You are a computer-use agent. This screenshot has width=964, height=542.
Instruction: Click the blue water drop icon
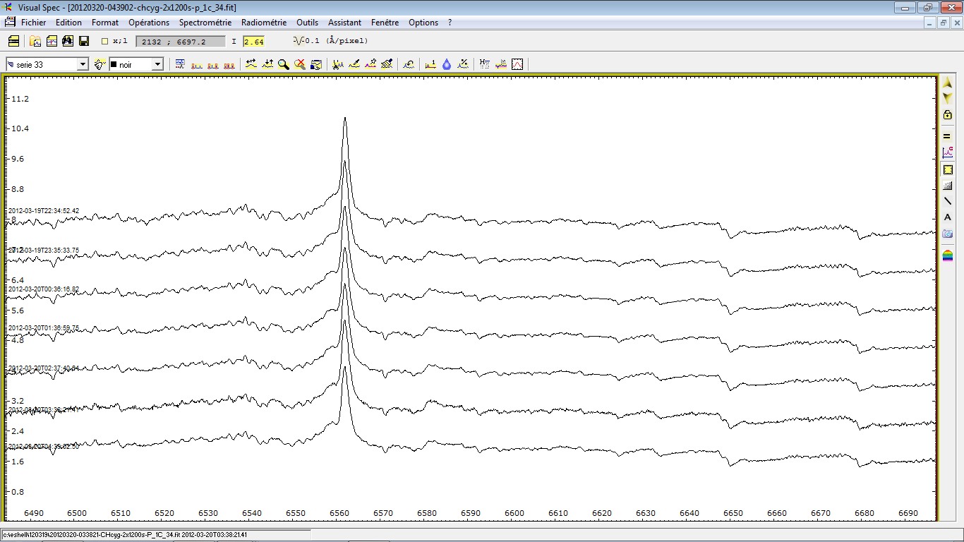pos(447,64)
